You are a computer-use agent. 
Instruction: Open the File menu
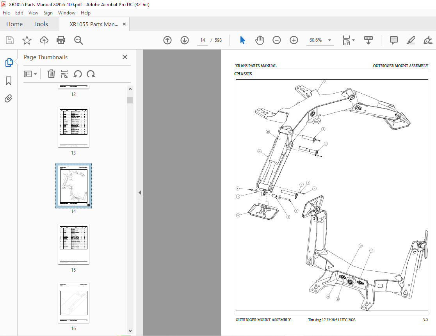6,13
